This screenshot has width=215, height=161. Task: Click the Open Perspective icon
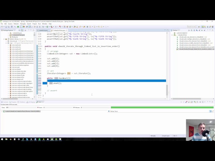pyautogui.click(x=199, y=27)
